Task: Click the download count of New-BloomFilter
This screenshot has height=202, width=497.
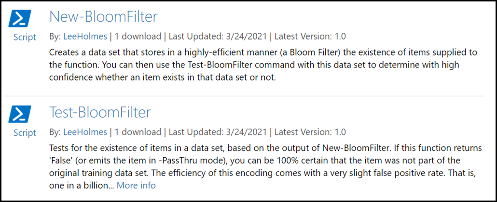Action: coord(138,37)
